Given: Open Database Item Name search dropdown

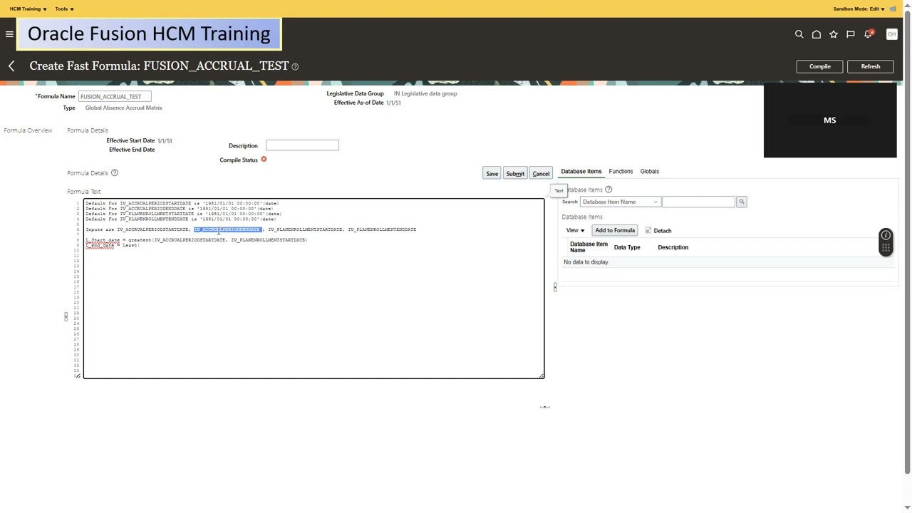Looking at the screenshot, I should [x=620, y=202].
